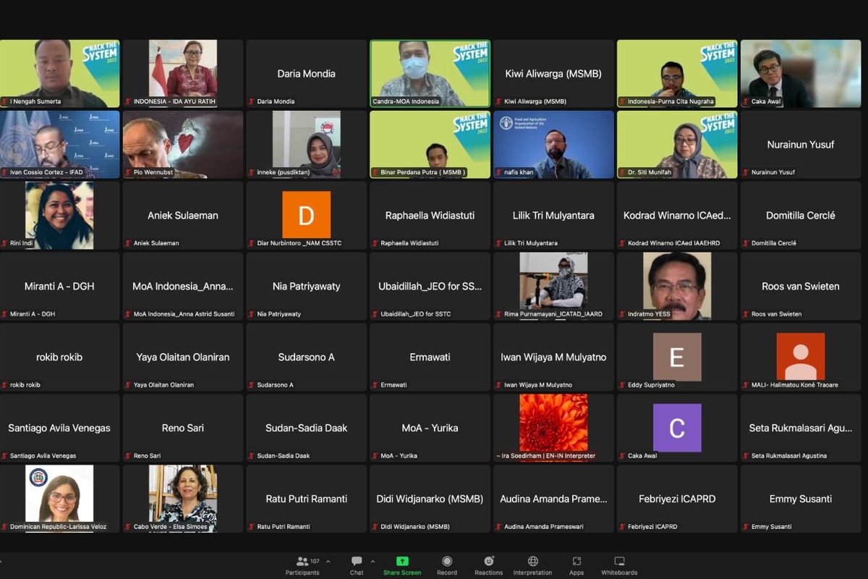Select Eddy Supriyatno's brown E avatar
This screenshot has height=579, width=868.
(676, 357)
